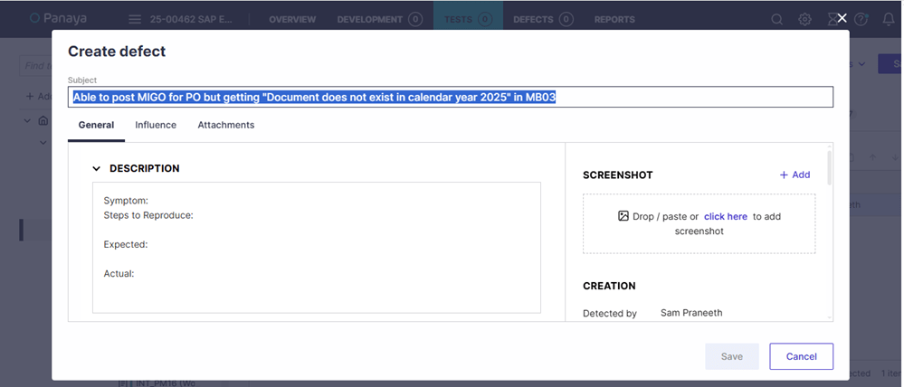The image size is (904, 387).
Task: Switch to the Attachments tab
Action: pos(226,125)
